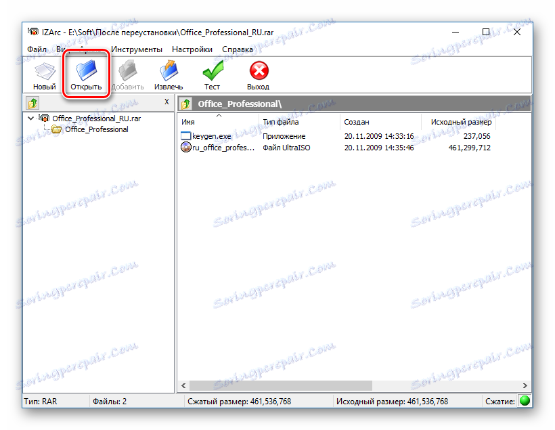This screenshot has width=555, height=430.
Task: Click the Файл UltraISO type cell
Action: (x=286, y=148)
